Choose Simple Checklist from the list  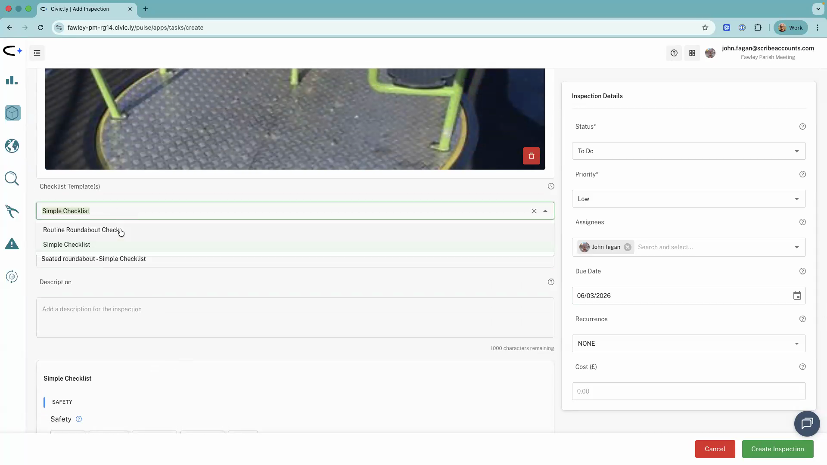point(67,245)
